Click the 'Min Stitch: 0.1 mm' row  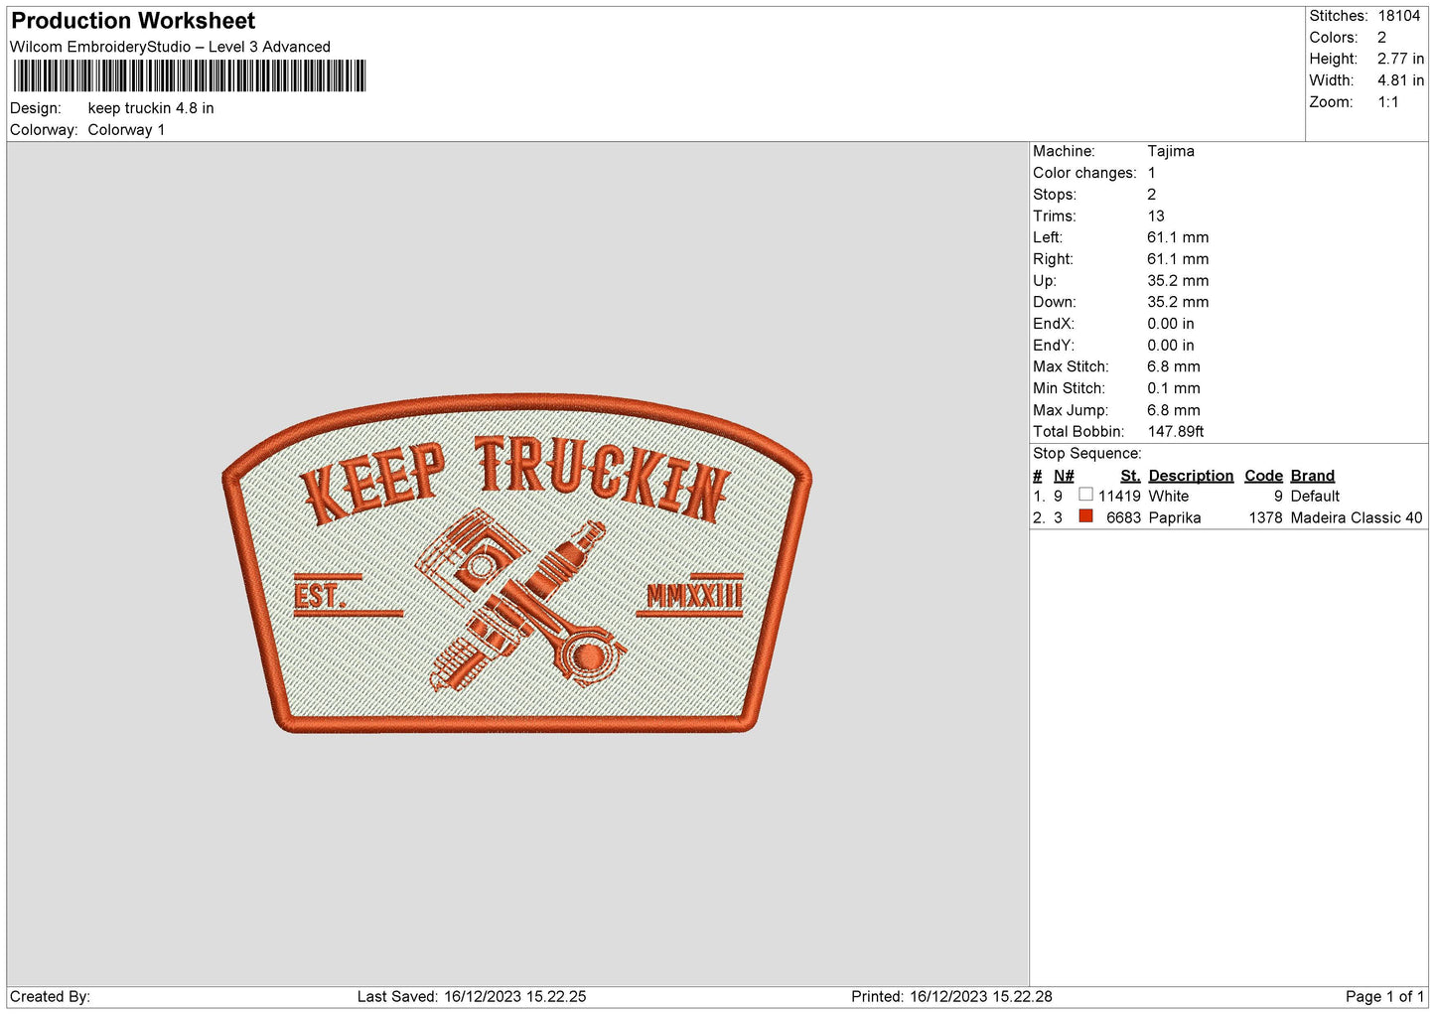click(x=1116, y=388)
